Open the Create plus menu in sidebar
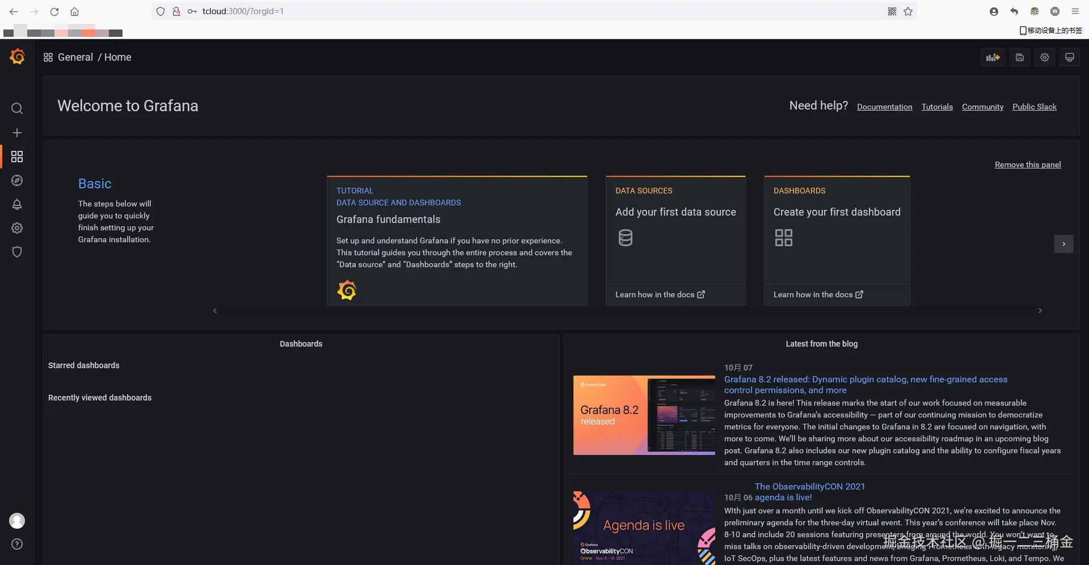The width and height of the screenshot is (1089, 565). [17, 133]
